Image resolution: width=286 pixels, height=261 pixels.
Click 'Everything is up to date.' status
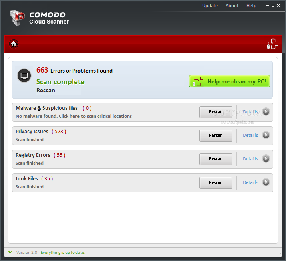point(63,253)
